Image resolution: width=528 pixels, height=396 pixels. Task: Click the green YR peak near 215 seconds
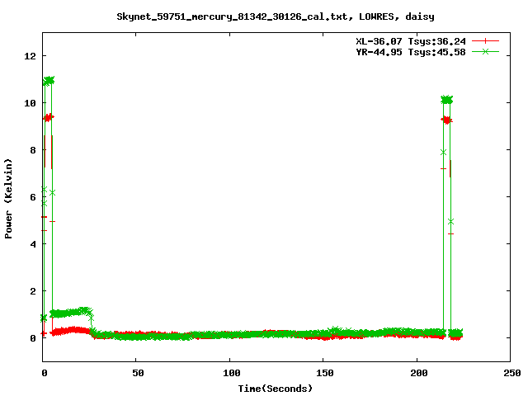click(x=447, y=100)
